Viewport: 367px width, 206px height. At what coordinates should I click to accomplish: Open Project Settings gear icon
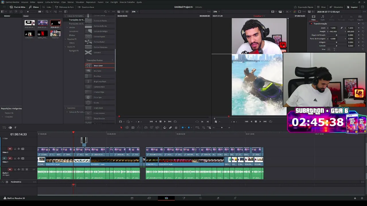click(362, 198)
